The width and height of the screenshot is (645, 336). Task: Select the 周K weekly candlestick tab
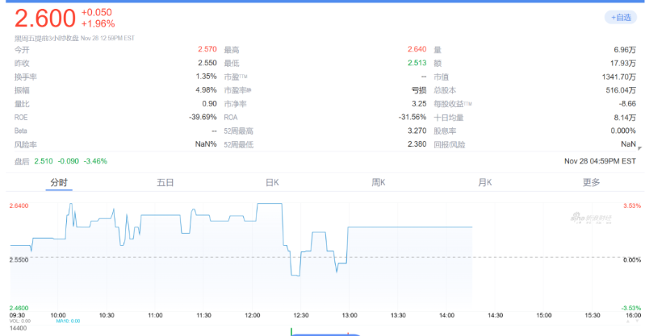(378, 182)
